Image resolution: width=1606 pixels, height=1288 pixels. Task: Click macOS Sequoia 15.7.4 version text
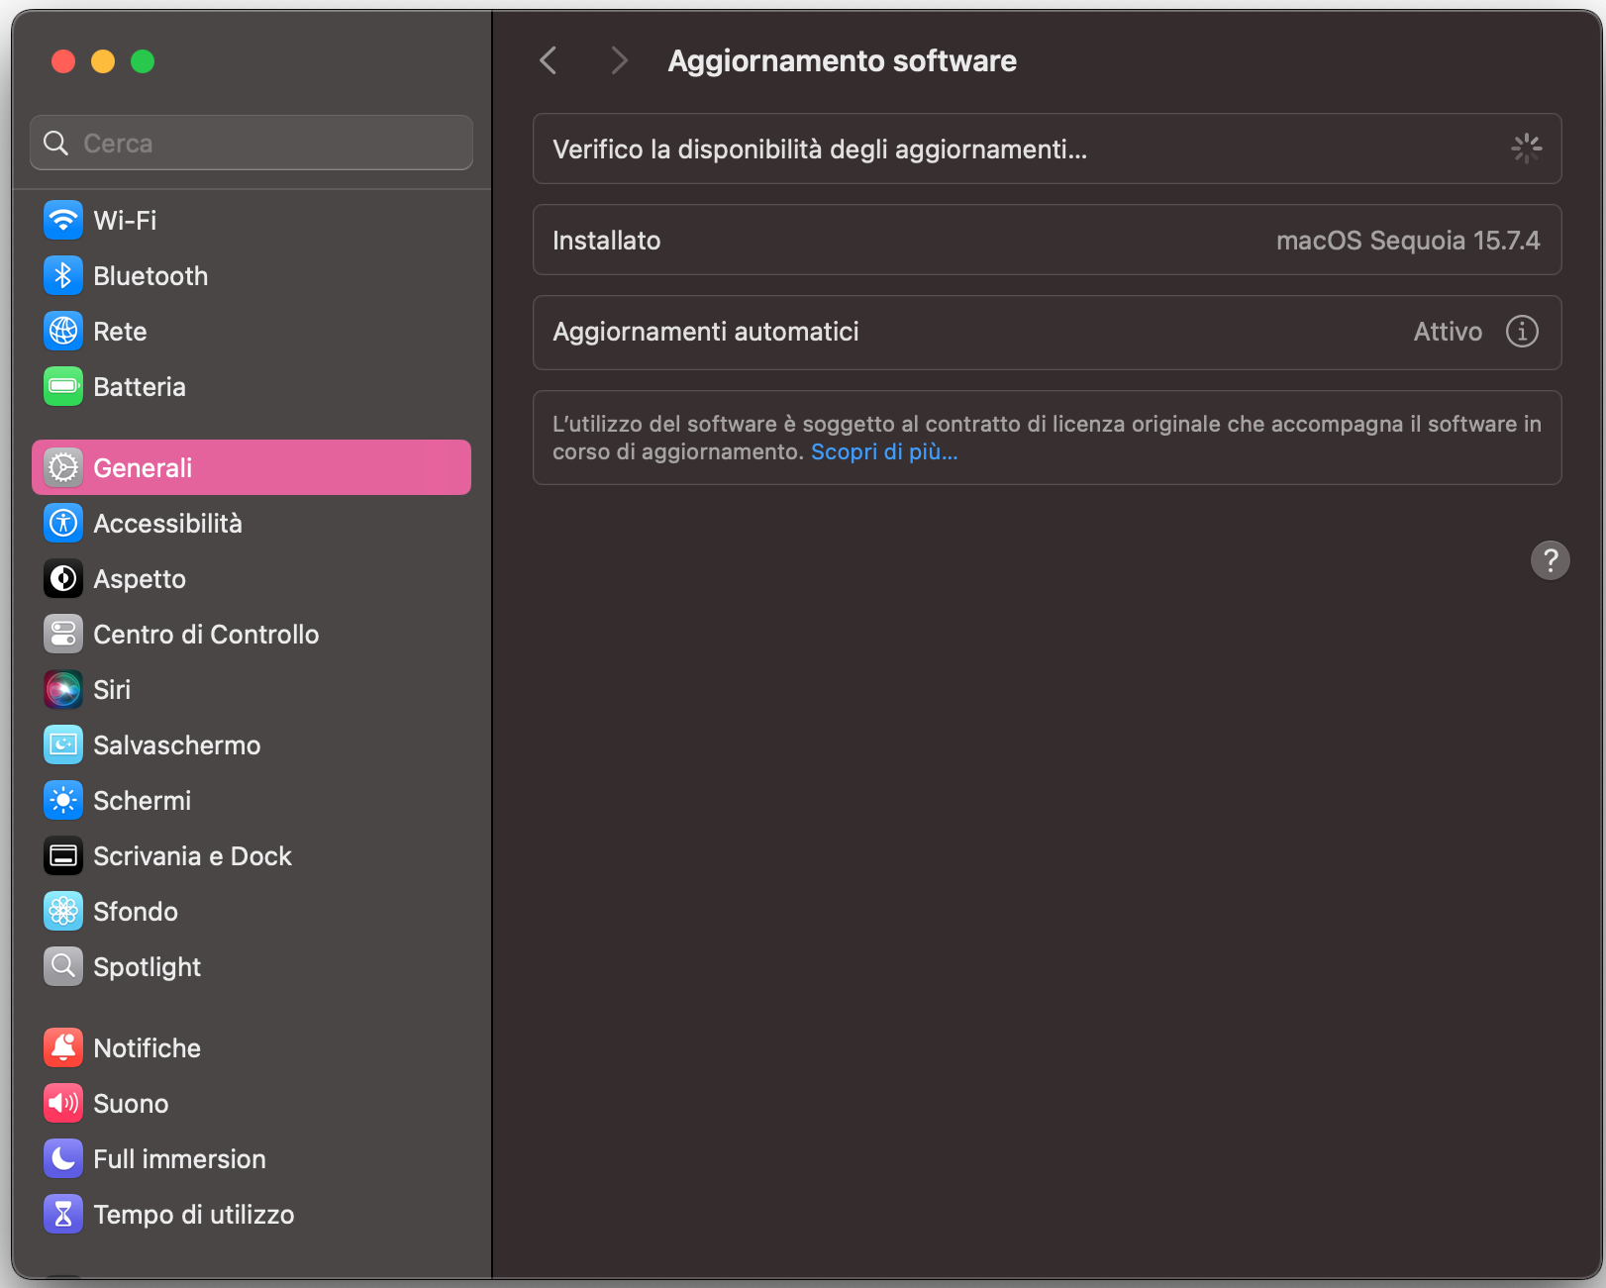(x=1408, y=241)
